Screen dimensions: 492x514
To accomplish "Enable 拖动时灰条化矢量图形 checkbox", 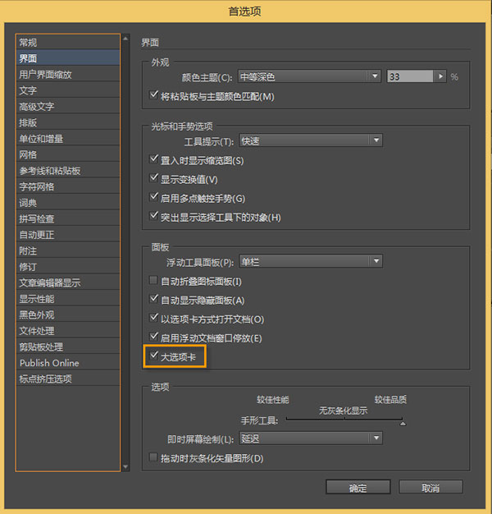I will pyautogui.click(x=153, y=457).
